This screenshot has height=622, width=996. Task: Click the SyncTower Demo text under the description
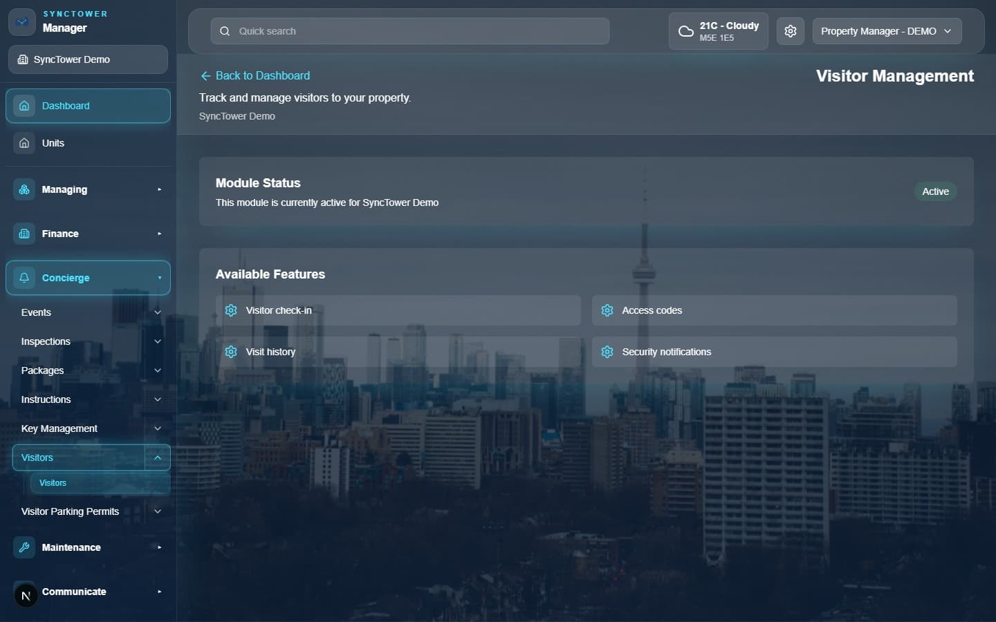coord(237,116)
